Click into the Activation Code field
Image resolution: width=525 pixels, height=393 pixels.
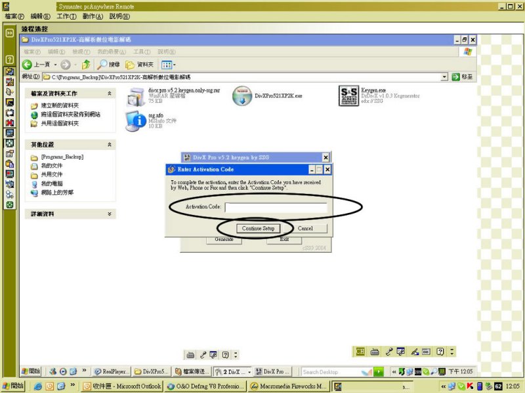coord(276,207)
